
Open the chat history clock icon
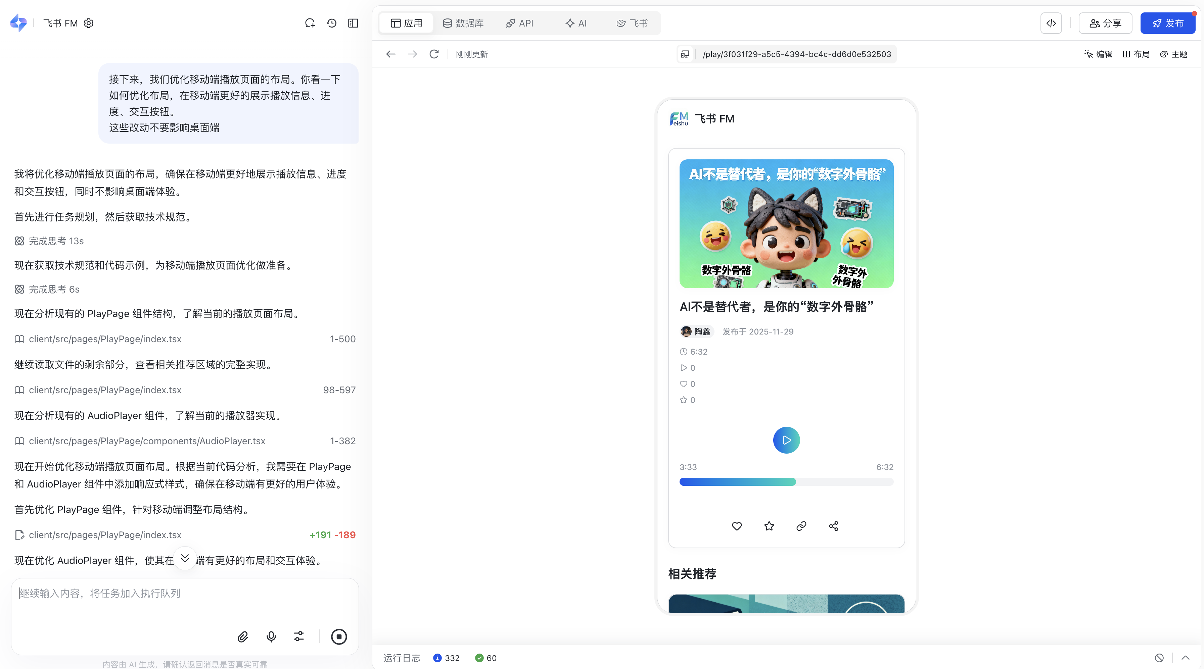332,23
